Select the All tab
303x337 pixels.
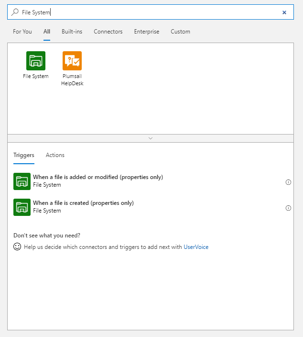[47, 32]
